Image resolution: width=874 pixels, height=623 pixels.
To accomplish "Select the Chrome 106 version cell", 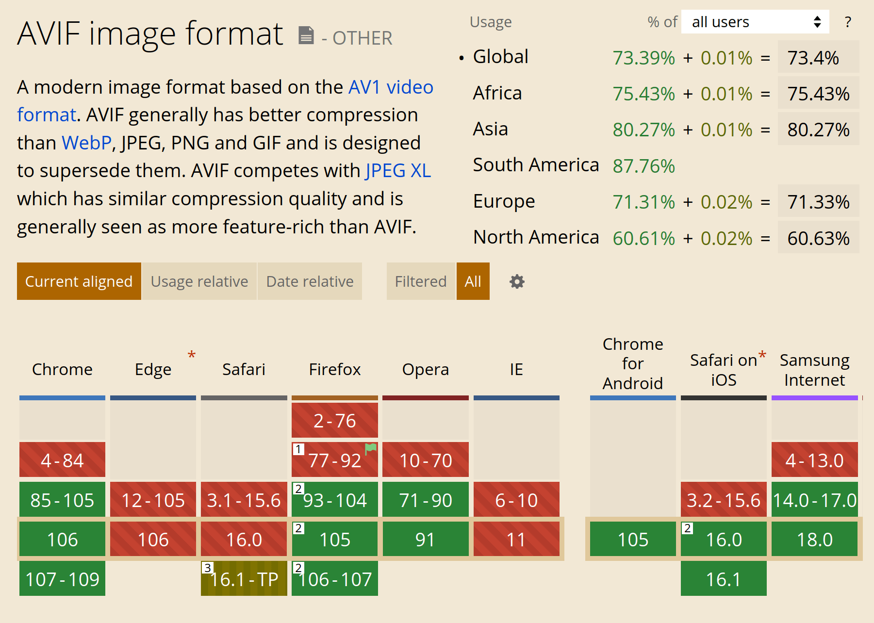I will point(62,539).
